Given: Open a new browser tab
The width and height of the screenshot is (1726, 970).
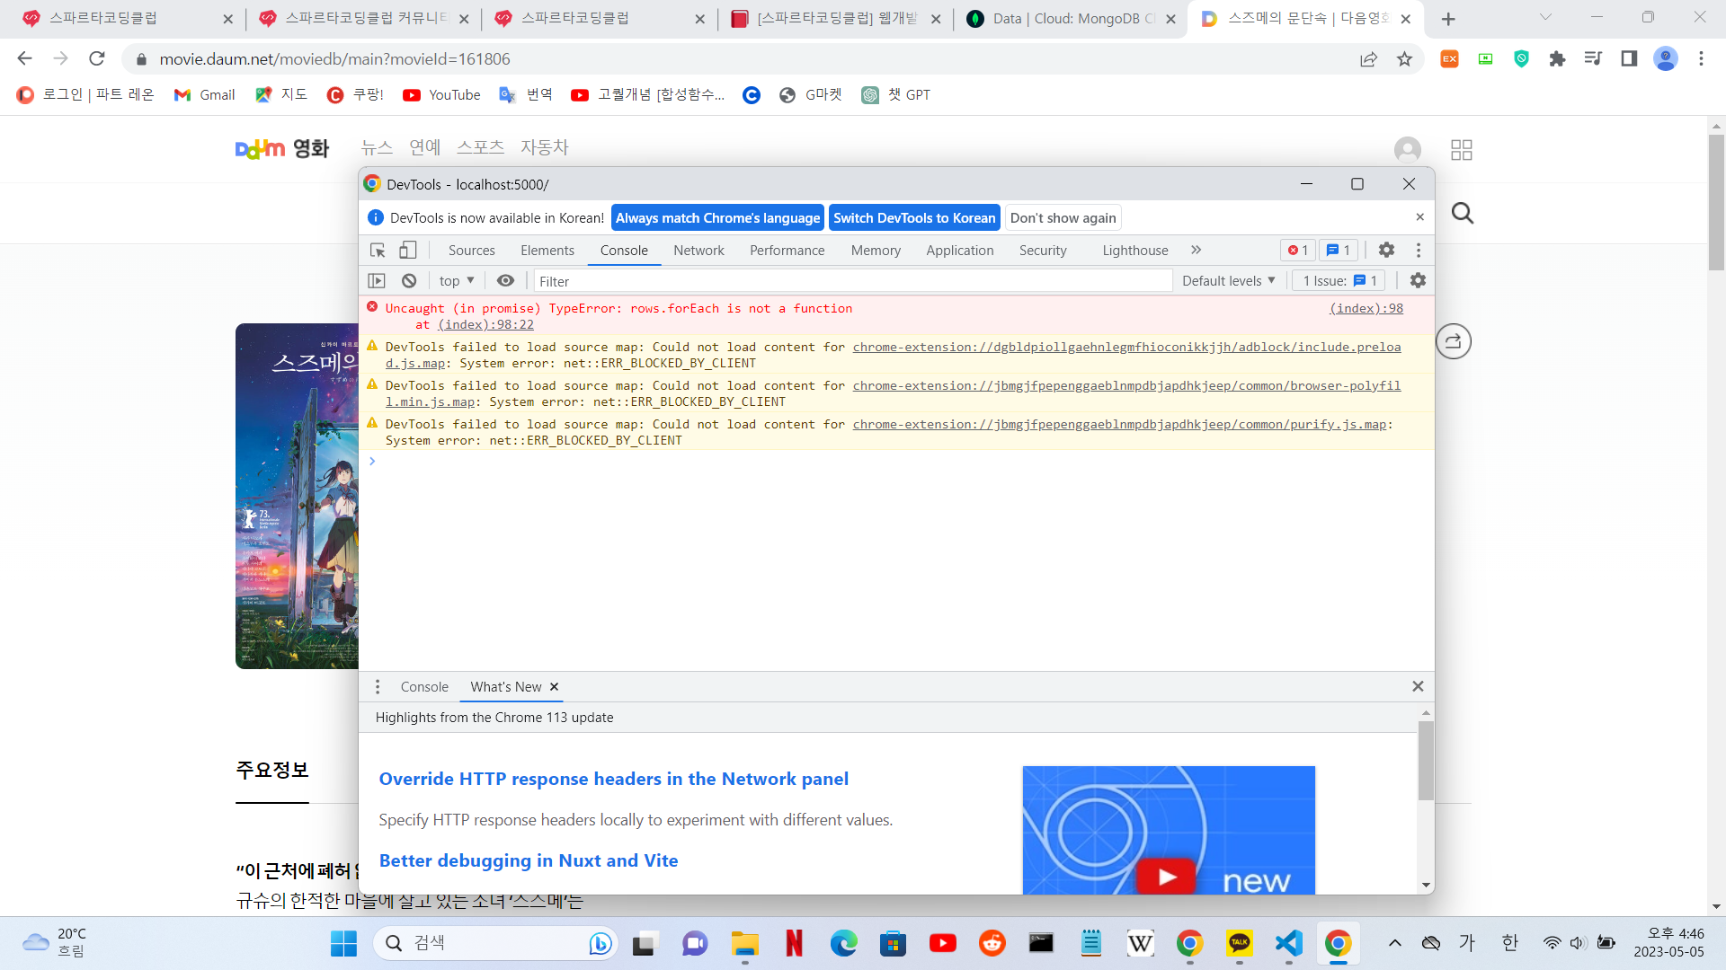Looking at the screenshot, I should point(1448,19).
